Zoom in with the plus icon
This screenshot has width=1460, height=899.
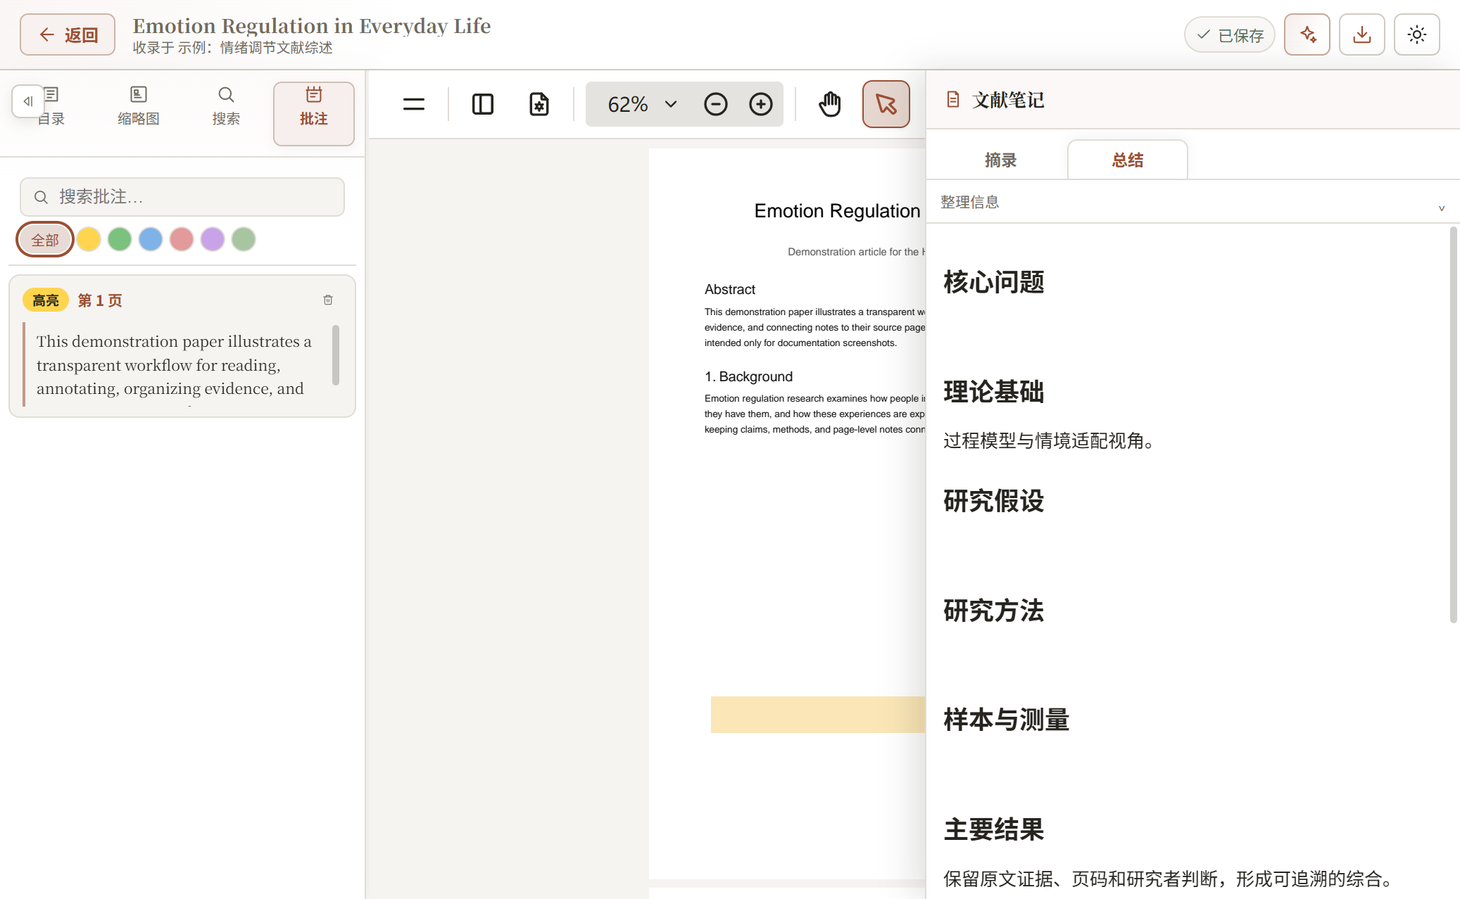click(761, 104)
